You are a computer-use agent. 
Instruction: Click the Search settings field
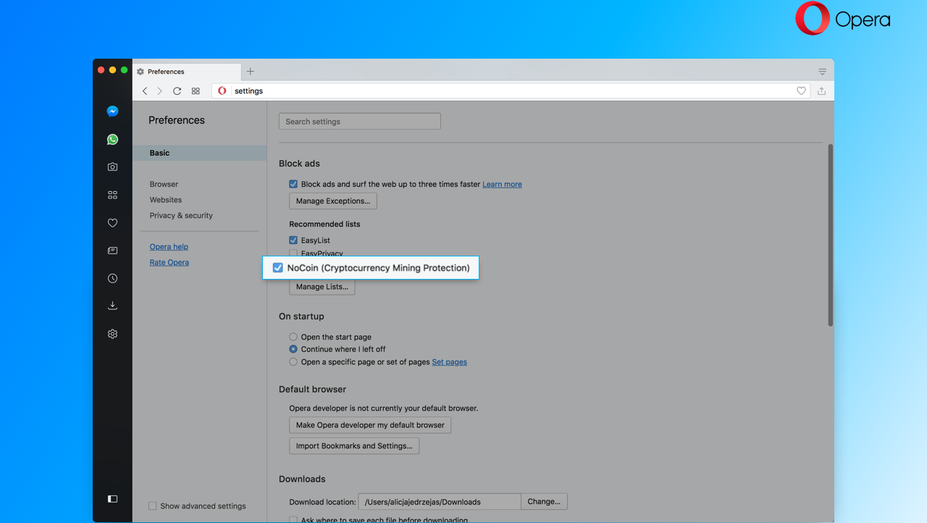360,122
